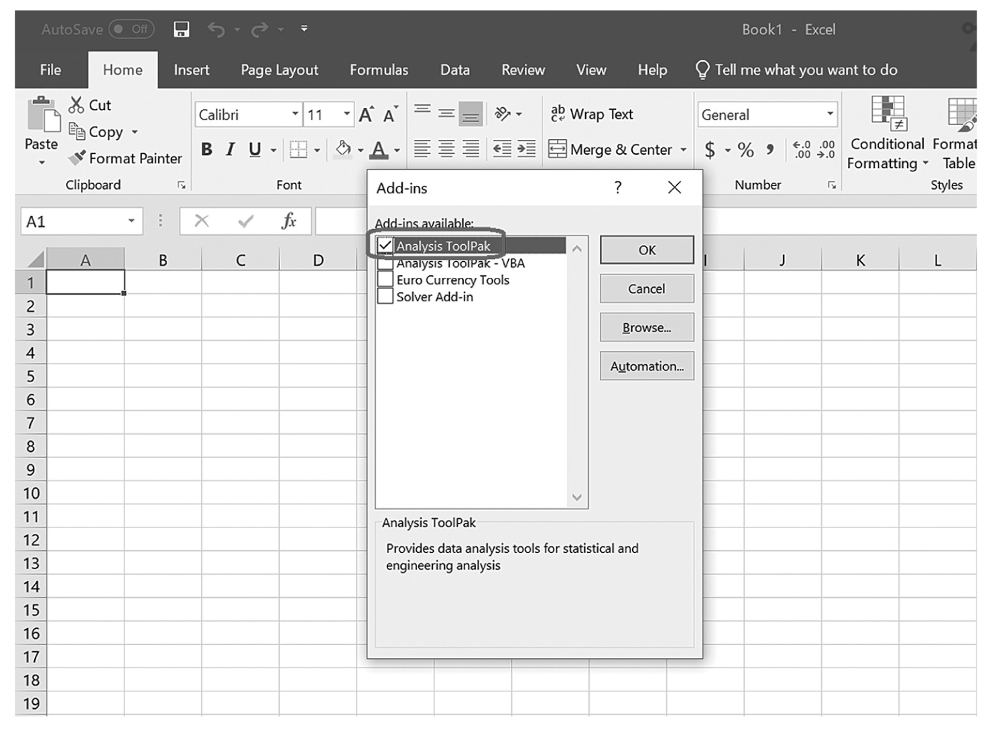Click the Borders icon
This screenshot has width=992, height=731.
[x=298, y=149]
